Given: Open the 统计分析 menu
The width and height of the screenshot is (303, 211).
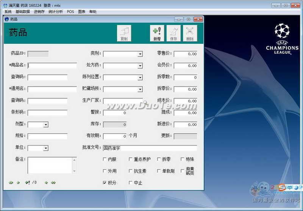Looking at the screenshot, I should [56, 12].
